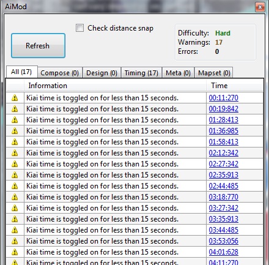This screenshot has height=265, width=269.
Task: Select the warning icon beside the 04:01:628 row
Action: tap(15, 252)
